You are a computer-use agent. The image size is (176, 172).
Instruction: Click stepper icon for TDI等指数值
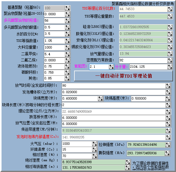pos(68,41)
